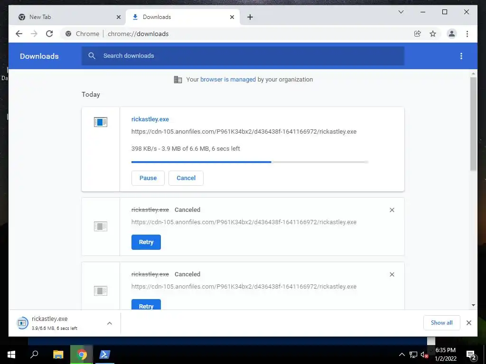Image resolution: width=486 pixels, height=364 pixels.
Task: Click the network icon in system tray
Action: pos(413,355)
